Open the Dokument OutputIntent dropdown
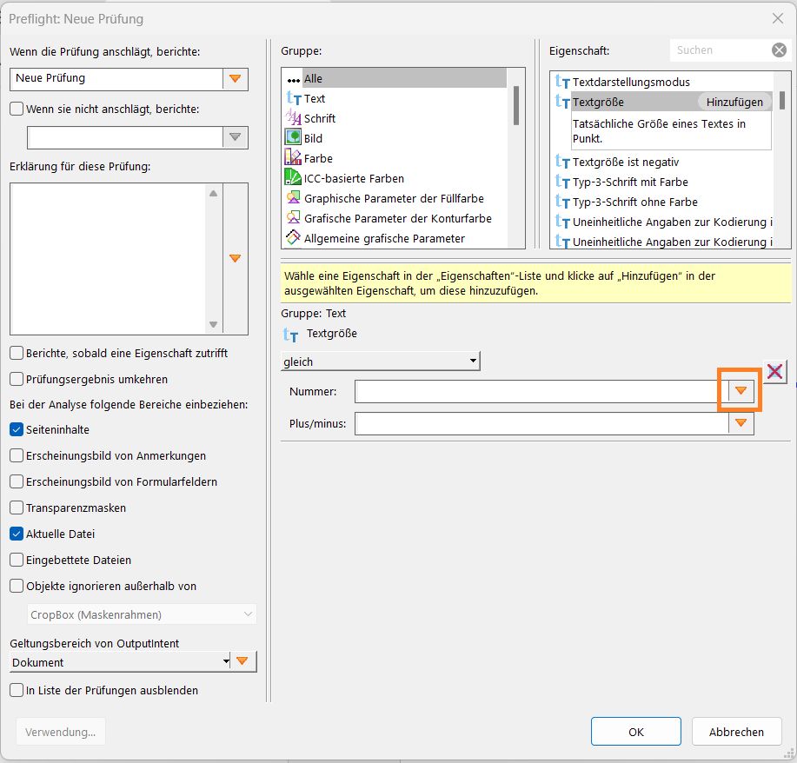The width and height of the screenshot is (797, 763). (x=120, y=662)
